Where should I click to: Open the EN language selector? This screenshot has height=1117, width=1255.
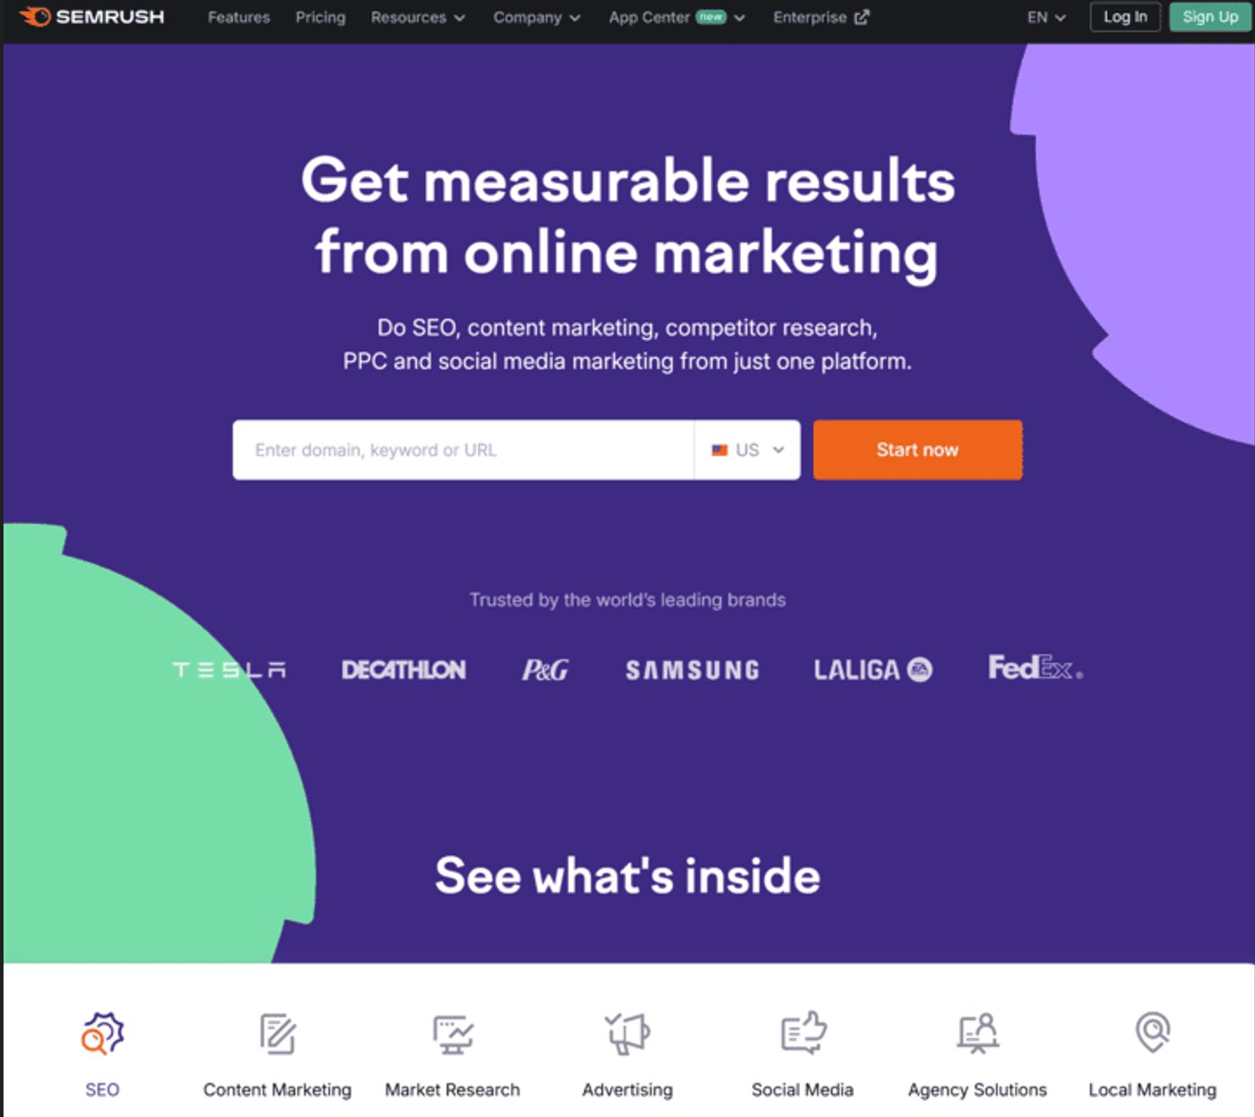1046,17
